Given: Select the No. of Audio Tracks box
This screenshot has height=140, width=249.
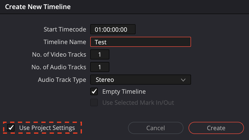Looking at the screenshot, I should pos(100,67).
